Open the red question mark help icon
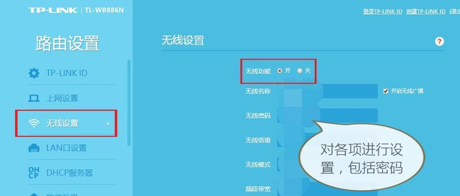This screenshot has height=196, width=460. 439,42
